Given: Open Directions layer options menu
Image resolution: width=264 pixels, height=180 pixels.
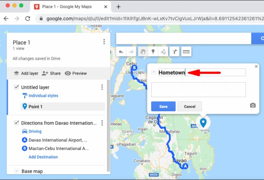Looking at the screenshot, I should [x=102, y=123].
